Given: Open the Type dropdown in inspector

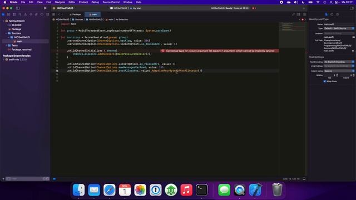Looking at the screenshot, I should coord(339,28).
